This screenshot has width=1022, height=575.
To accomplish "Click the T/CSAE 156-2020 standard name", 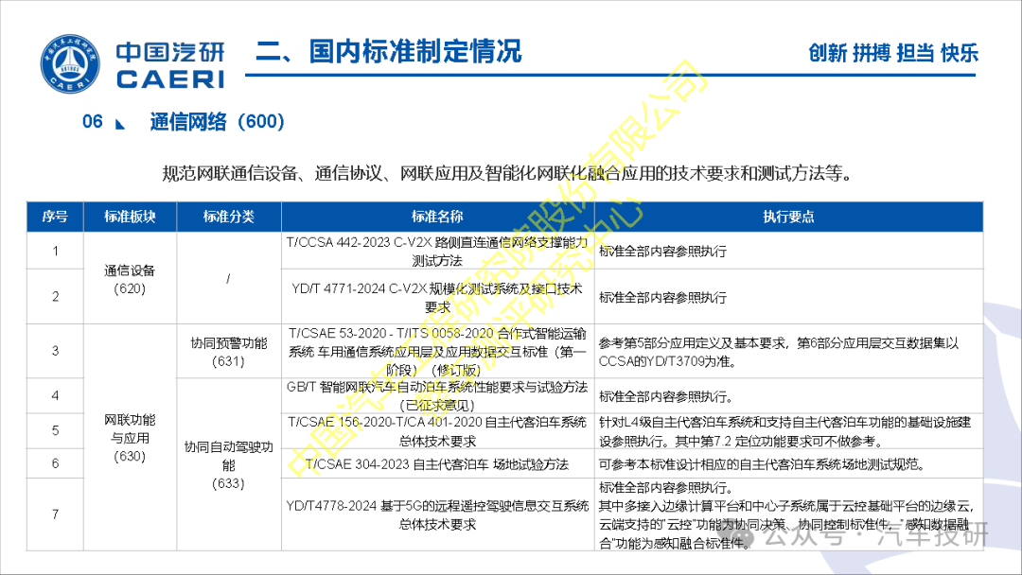I will click(x=437, y=431).
